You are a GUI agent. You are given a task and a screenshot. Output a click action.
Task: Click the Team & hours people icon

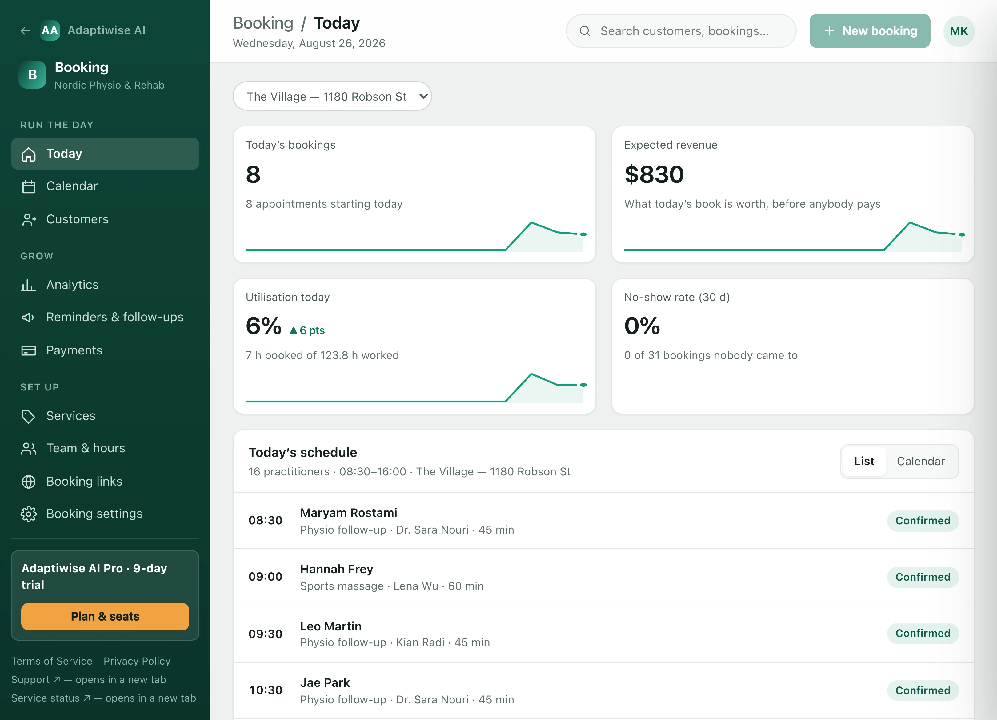(29, 448)
